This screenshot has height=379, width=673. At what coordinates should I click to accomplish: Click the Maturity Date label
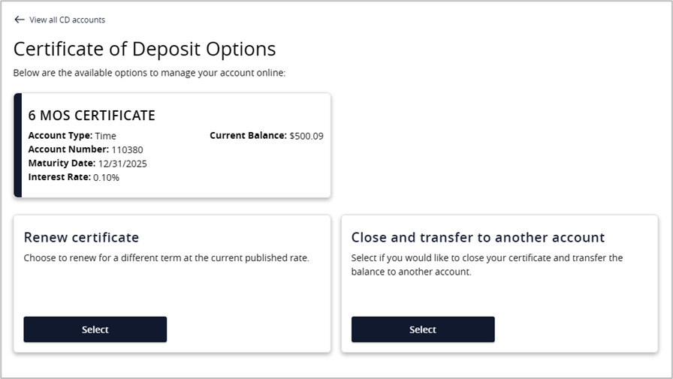point(62,164)
